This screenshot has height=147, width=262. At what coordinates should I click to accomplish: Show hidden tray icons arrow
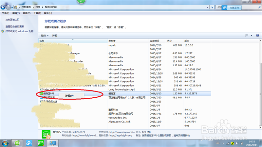point(223,143)
